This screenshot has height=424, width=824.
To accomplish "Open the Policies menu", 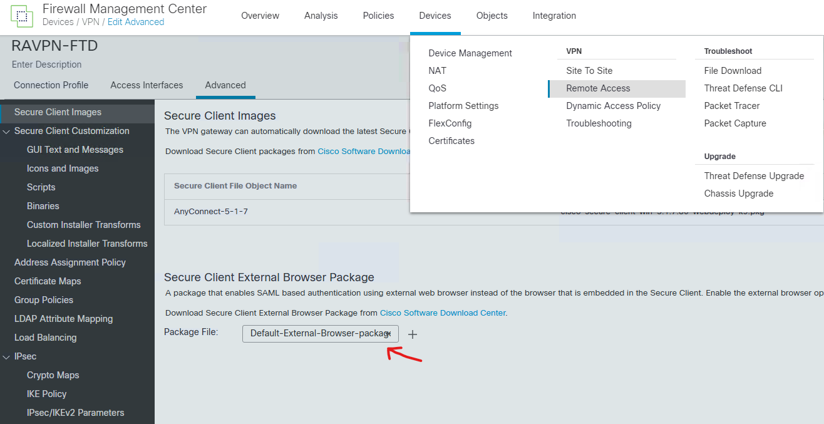I will click(379, 16).
